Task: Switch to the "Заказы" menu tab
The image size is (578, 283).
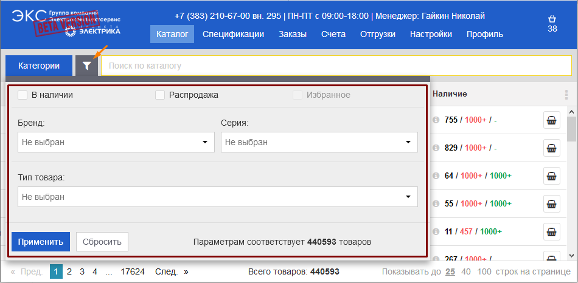Action: (293, 34)
